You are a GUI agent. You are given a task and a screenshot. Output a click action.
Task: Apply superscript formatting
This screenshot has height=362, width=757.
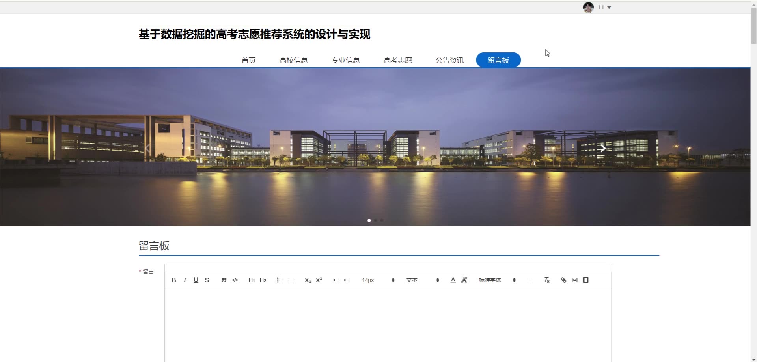pos(319,280)
